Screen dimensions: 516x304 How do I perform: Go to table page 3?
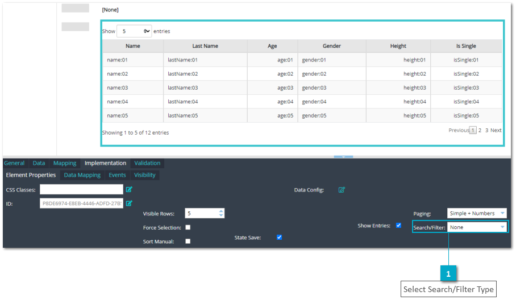[x=486, y=130]
